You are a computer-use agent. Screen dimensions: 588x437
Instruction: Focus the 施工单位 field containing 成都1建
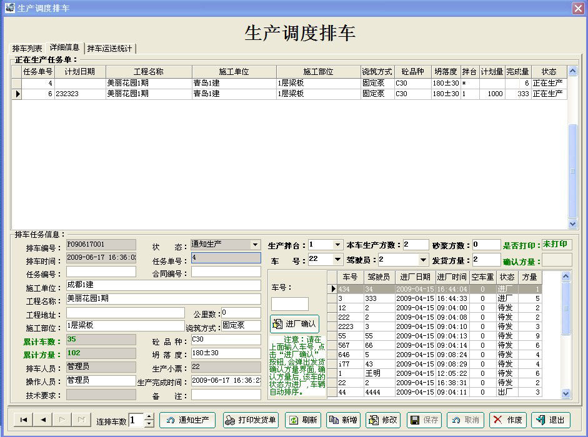coord(164,285)
